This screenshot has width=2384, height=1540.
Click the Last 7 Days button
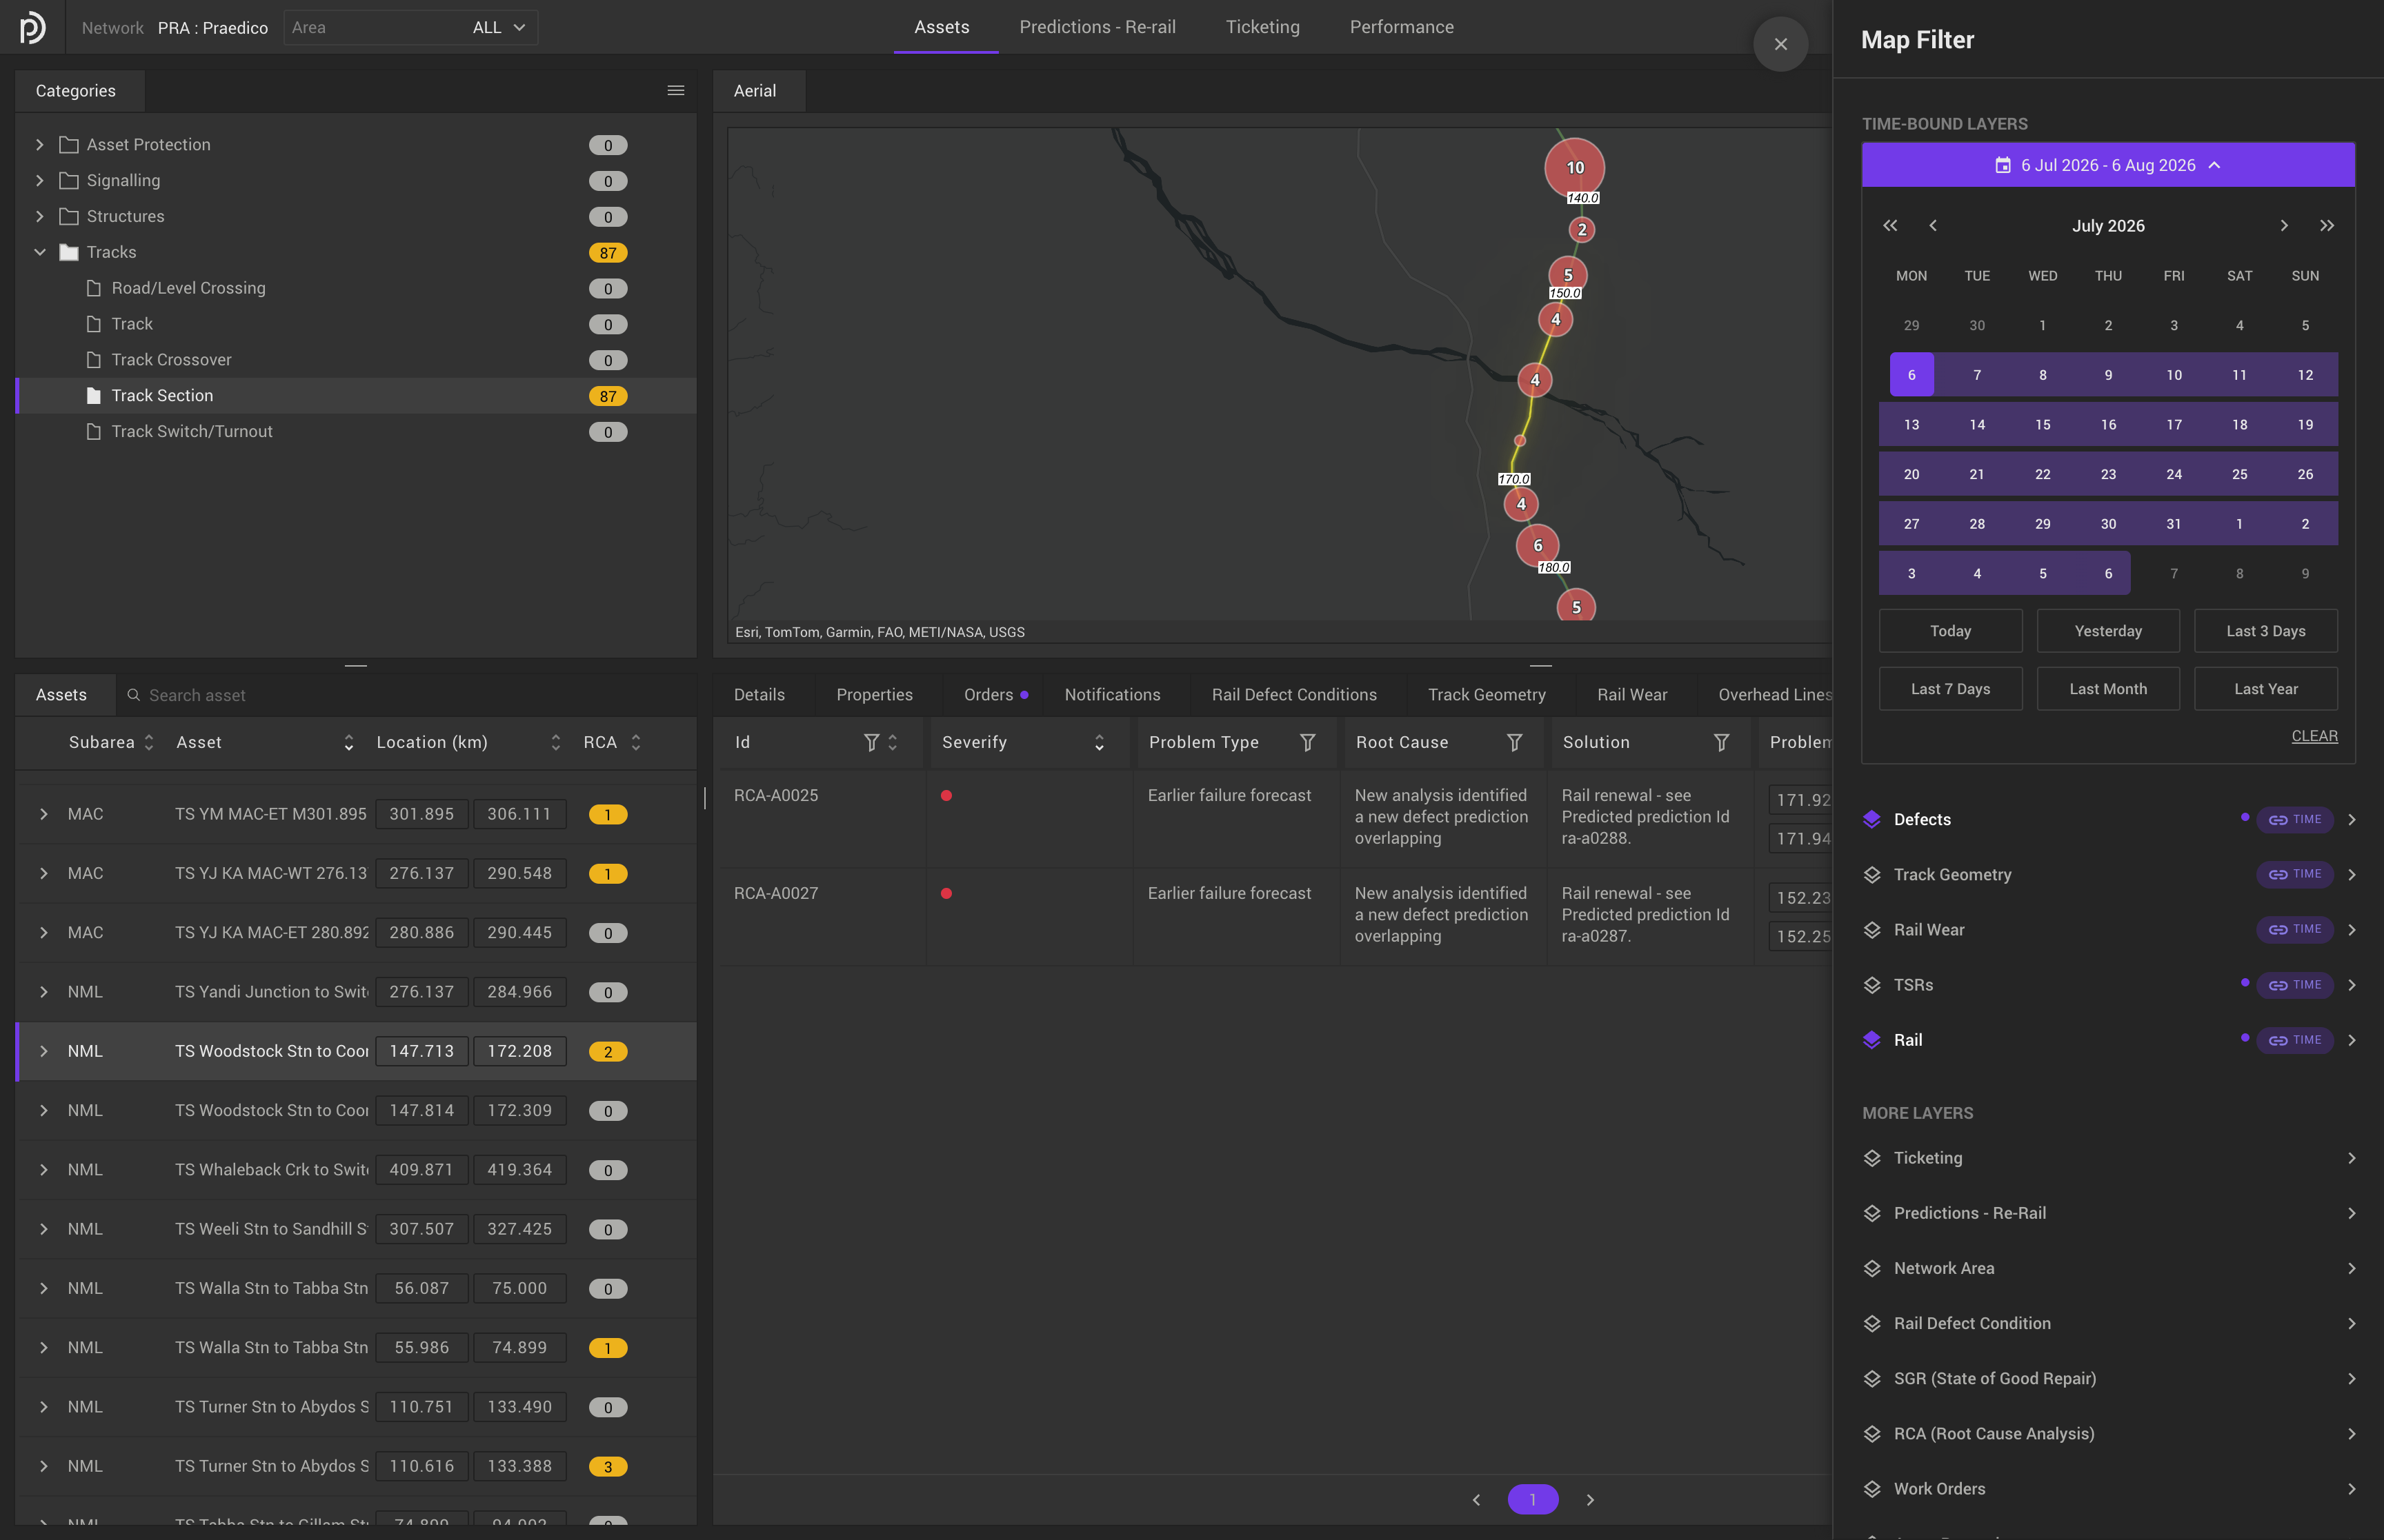[x=1950, y=689]
